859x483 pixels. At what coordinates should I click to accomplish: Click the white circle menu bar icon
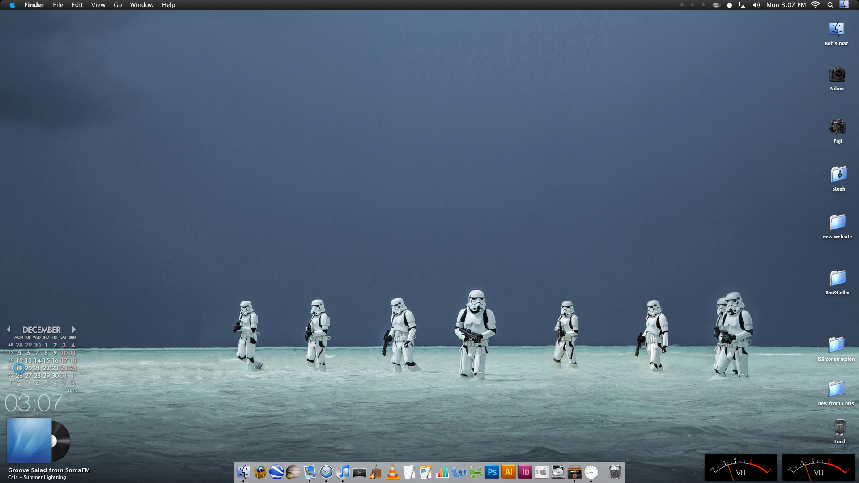pyautogui.click(x=729, y=5)
